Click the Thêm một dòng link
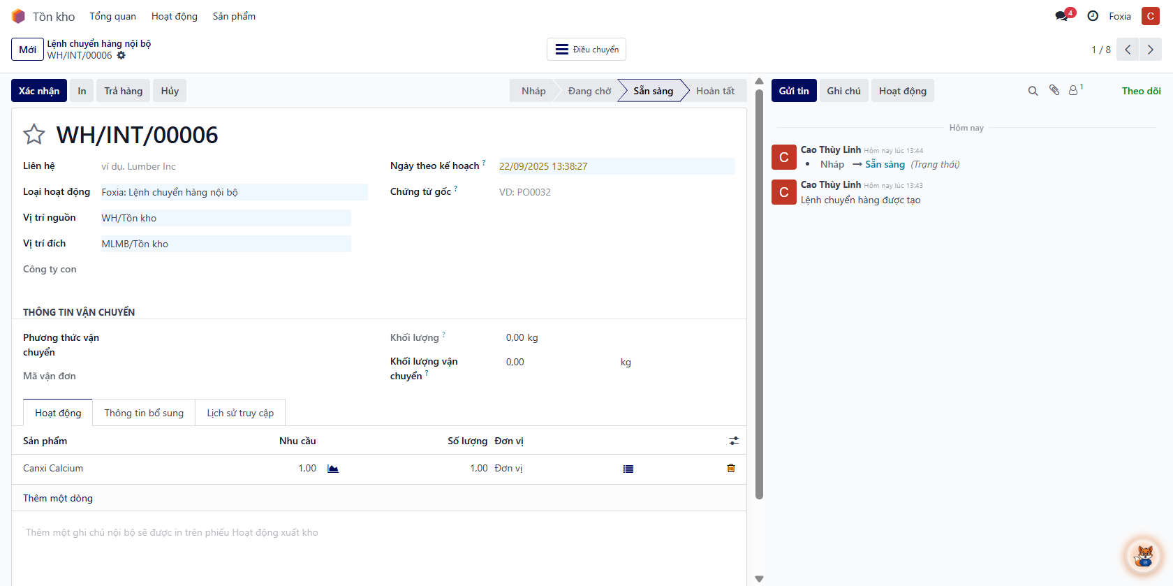1173x586 pixels. [x=58, y=498]
